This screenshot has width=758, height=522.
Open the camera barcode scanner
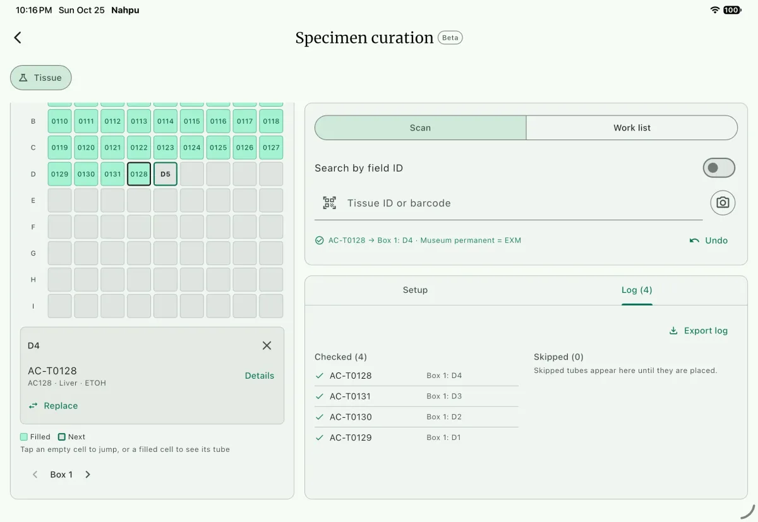(723, 203)
